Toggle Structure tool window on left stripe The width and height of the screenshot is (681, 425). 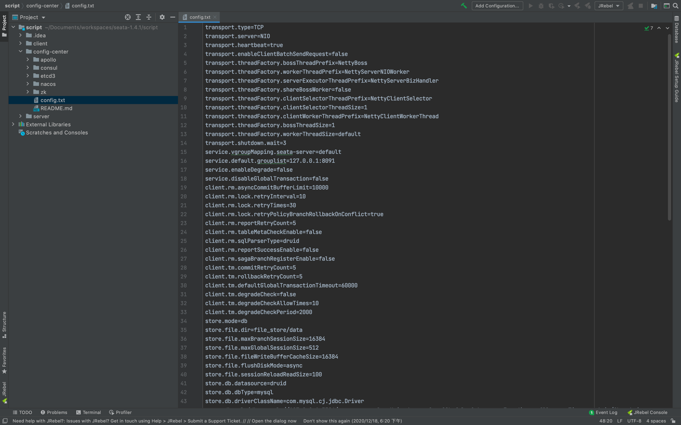coord(4,325)
